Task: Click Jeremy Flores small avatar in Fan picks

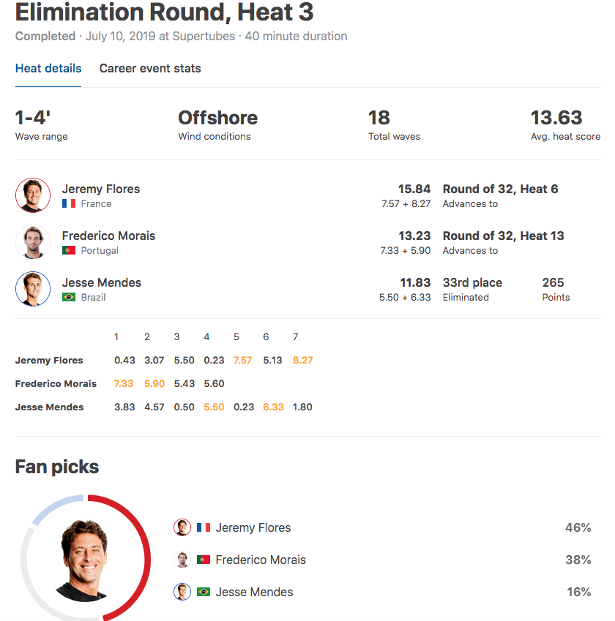Action: 182,527
